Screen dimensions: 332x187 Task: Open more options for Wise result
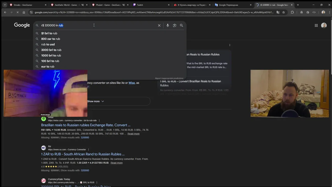coord(99,121)
